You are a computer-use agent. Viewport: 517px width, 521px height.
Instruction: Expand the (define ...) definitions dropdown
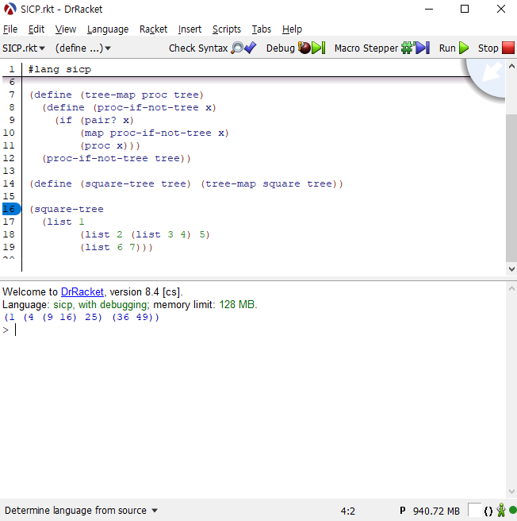coord(82,48)
